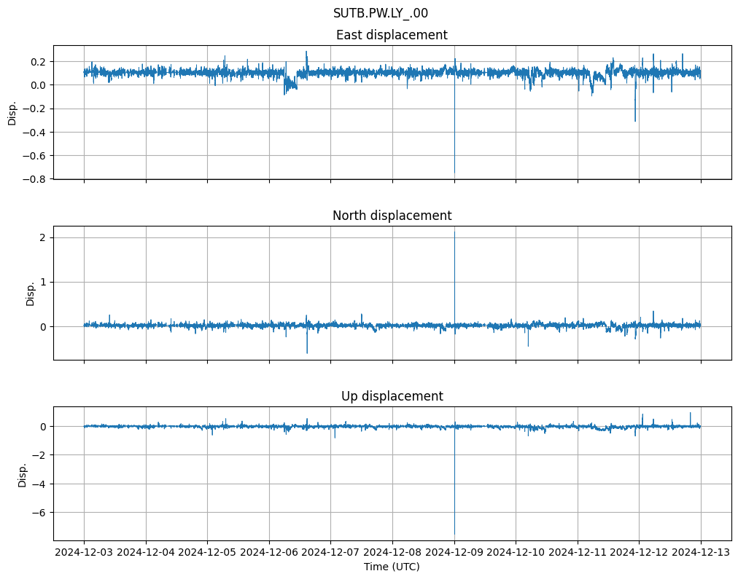Click the Disp. label of North plot
The width and height of the screenshot is (738, 579).
(x=31, y=293)
